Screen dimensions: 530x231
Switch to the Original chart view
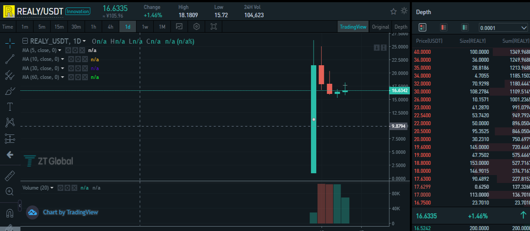(380, 26)
